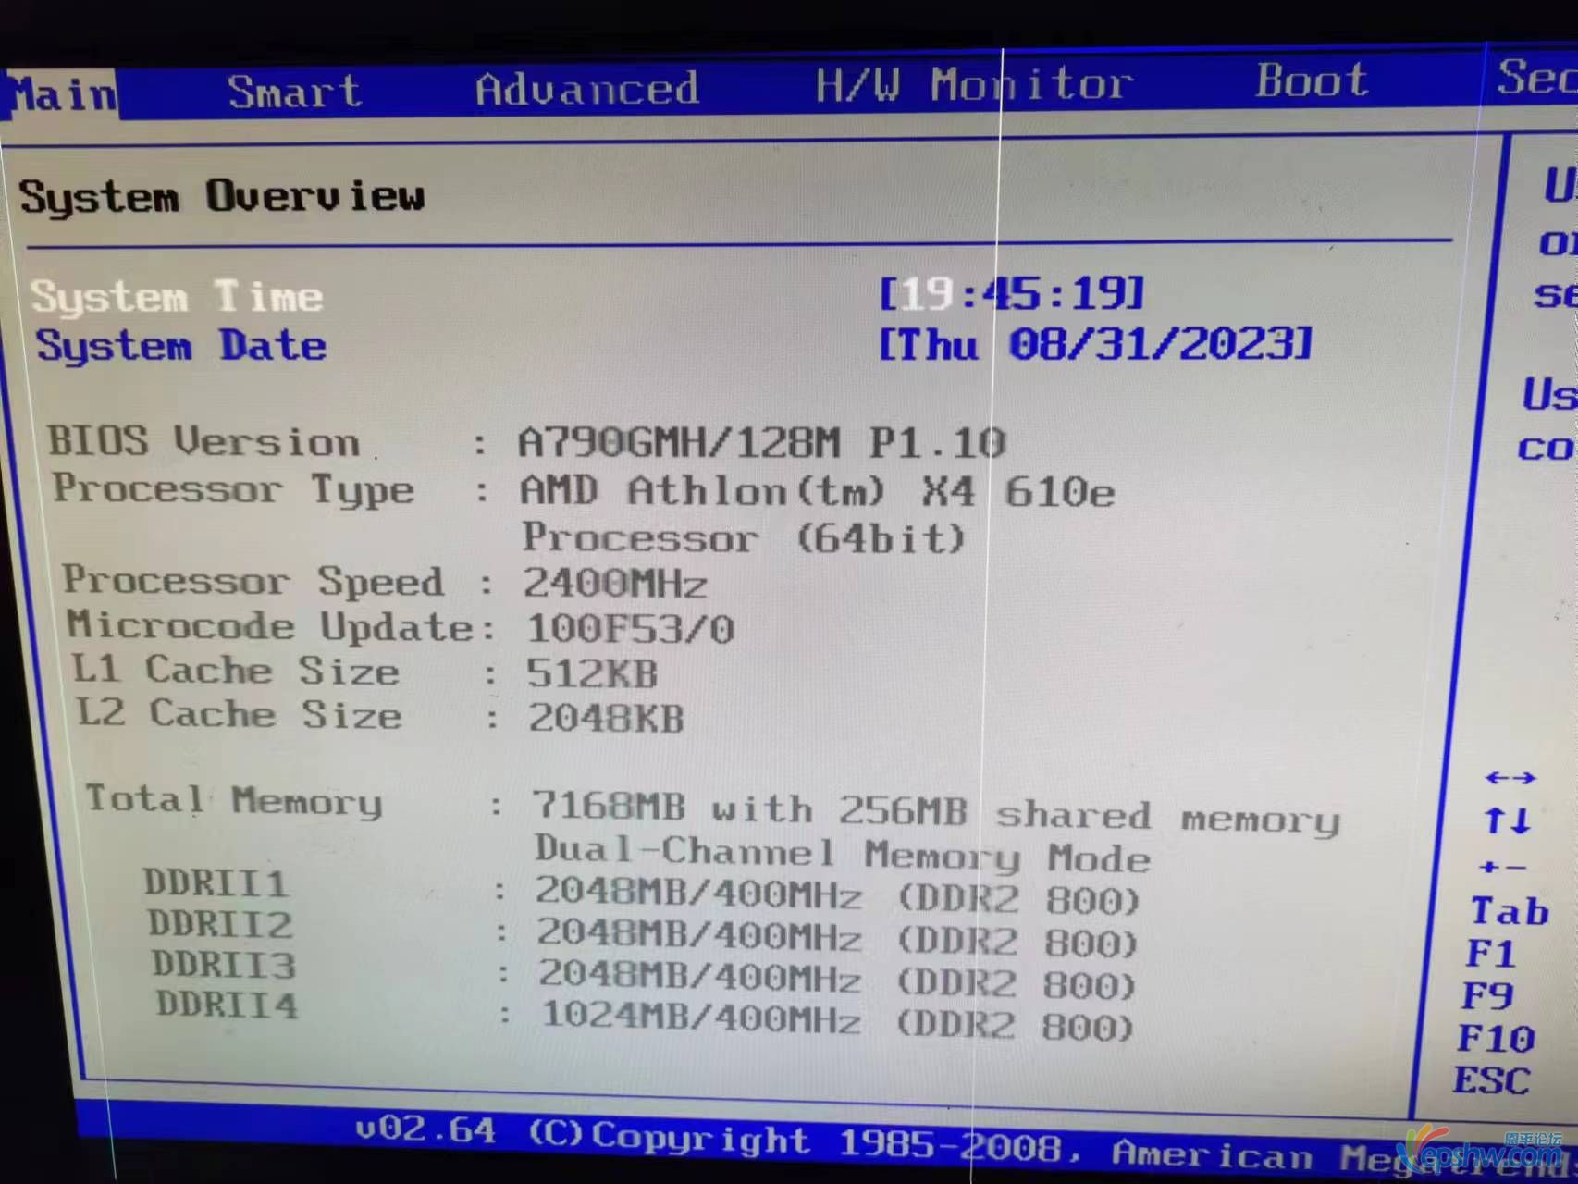
Task: Click the Total Memory label
Action: click(233, 800)
